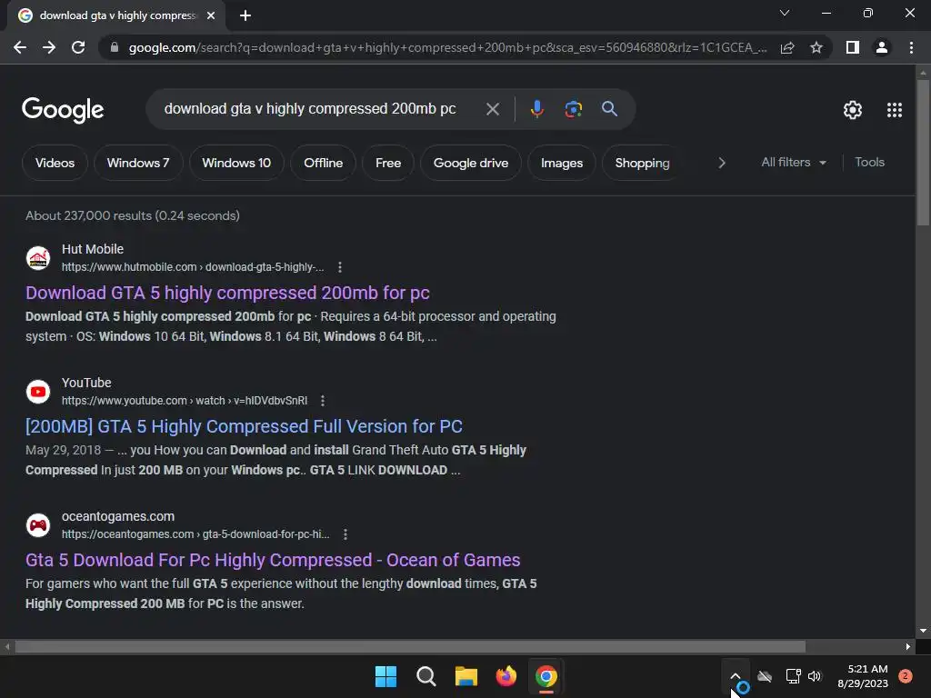Open the Windows Start menu
931x698 pixels.
[x=385, y=676]
